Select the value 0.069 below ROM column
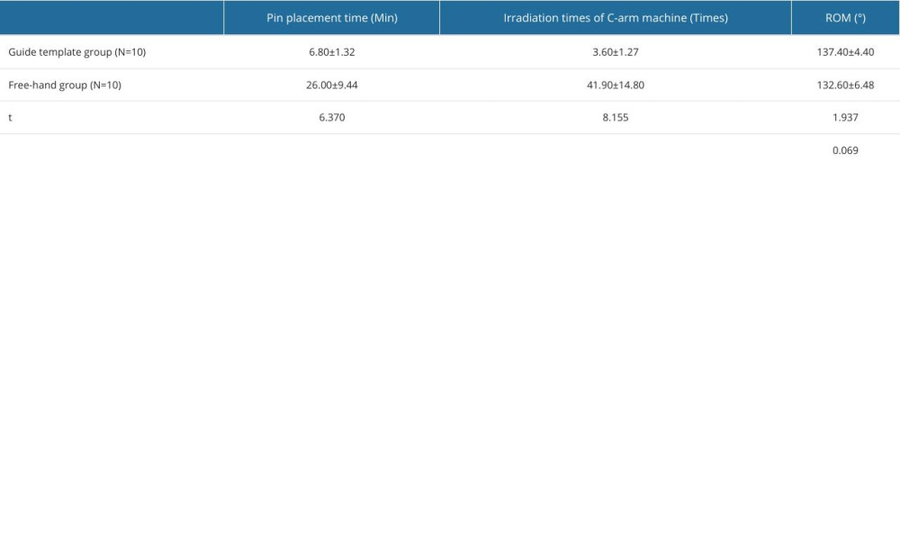The height and width of the screenshot is (540, 900). [x=845, y=150]
